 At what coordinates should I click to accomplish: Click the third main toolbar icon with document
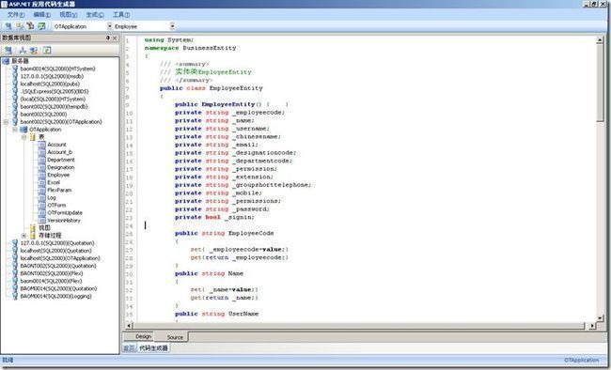coord(30,26)
